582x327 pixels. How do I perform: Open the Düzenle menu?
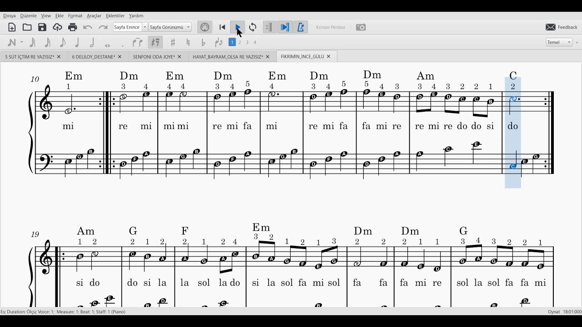[x=28, y=15]
